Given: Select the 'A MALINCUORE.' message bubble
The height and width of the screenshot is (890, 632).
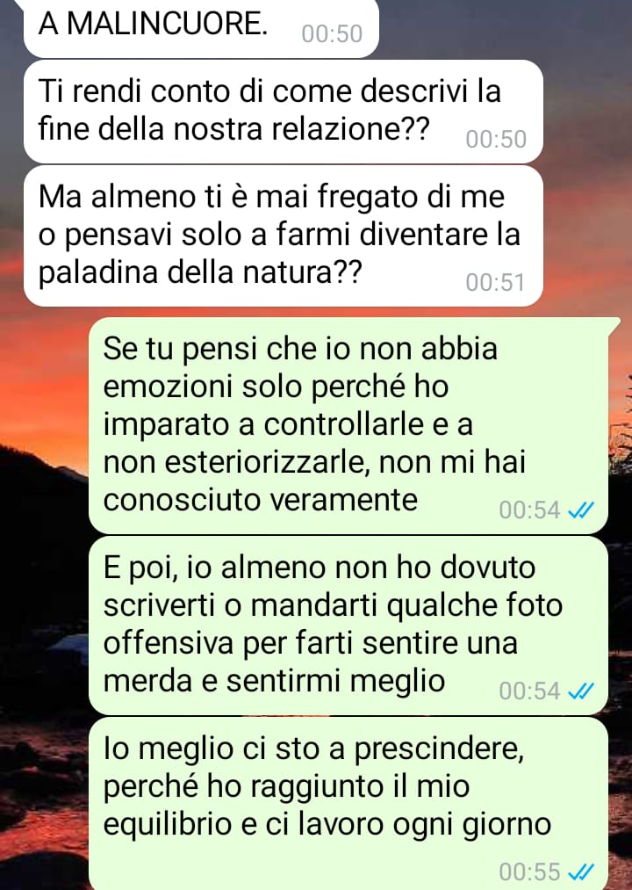Looking at the screenshot, I should [x=201, y=27].
